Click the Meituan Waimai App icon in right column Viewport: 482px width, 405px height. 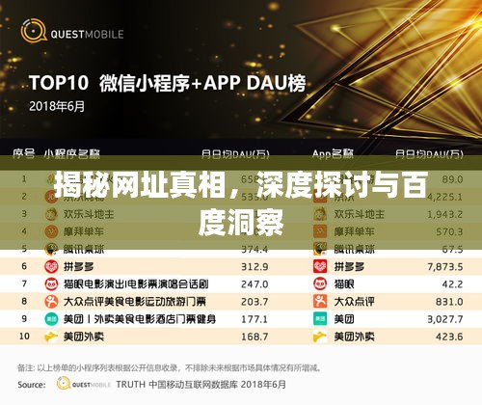320,337
